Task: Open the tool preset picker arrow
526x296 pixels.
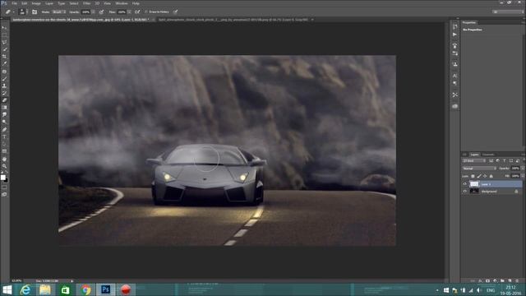Action: (13, 12)
